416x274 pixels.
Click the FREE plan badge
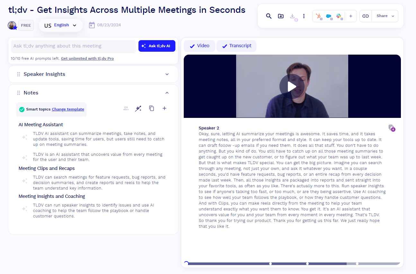[26, 25]
